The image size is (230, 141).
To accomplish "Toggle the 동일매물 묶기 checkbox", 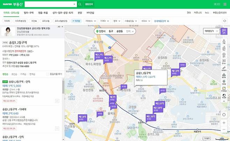I will (x=48, y=74).
